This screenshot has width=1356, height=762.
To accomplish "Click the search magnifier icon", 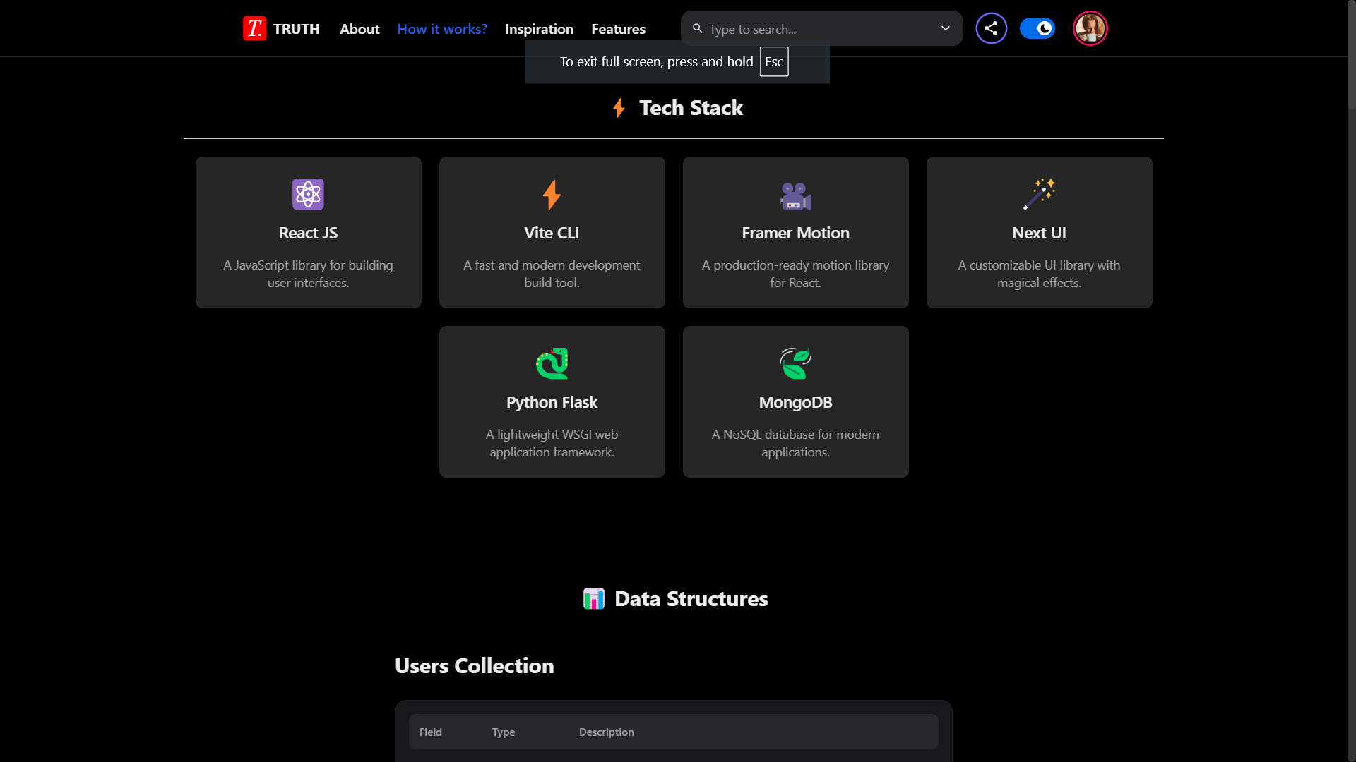I will click(697, 29).
